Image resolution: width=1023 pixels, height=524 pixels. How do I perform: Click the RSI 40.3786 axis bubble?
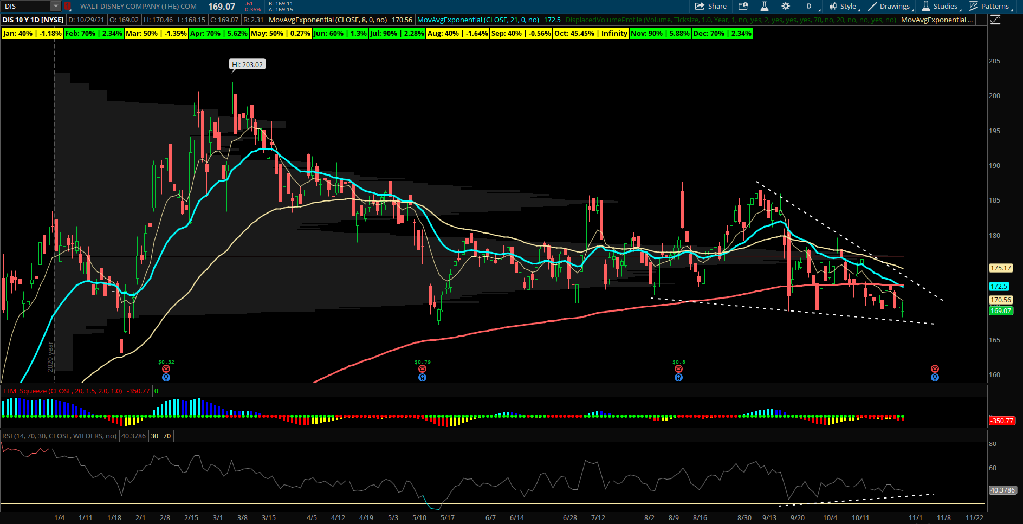click(x=1002, y=490)
